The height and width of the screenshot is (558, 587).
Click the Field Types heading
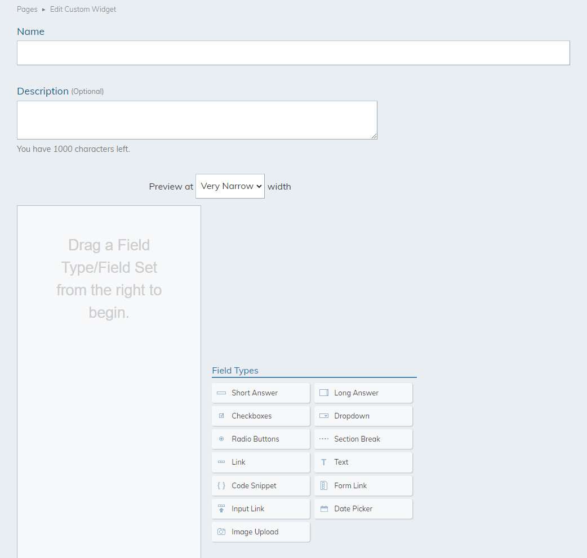[x=235, y=370]
